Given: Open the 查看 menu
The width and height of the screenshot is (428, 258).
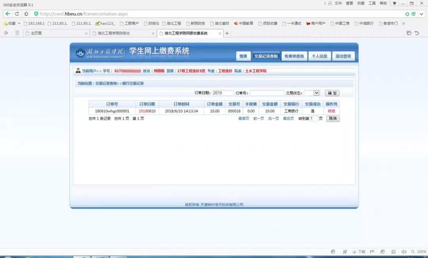Looking at the screenshot, I should coord(350,3).
